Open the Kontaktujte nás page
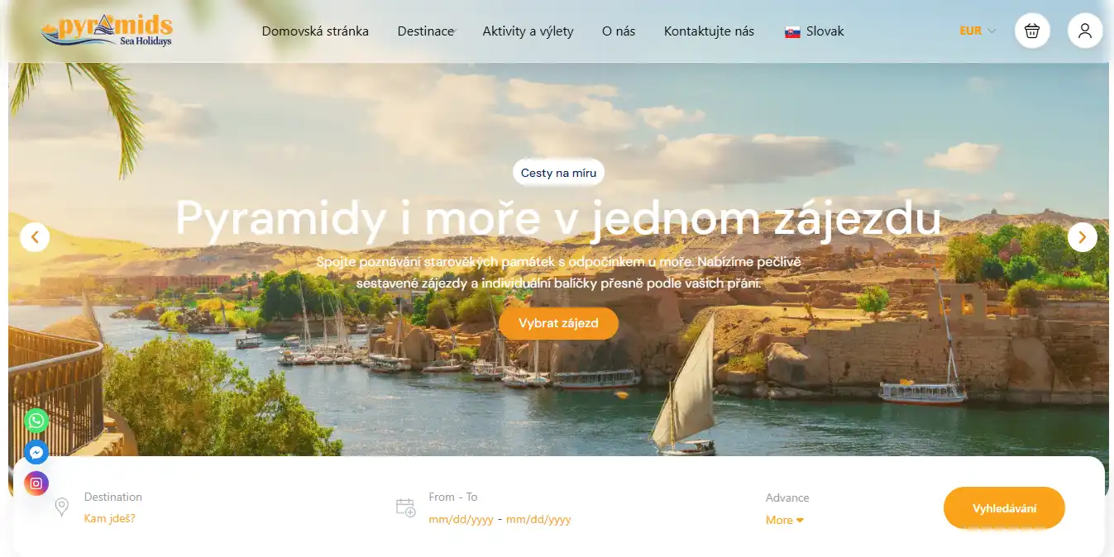Viewport: 1114px width, 557px height. pos(709,31)
